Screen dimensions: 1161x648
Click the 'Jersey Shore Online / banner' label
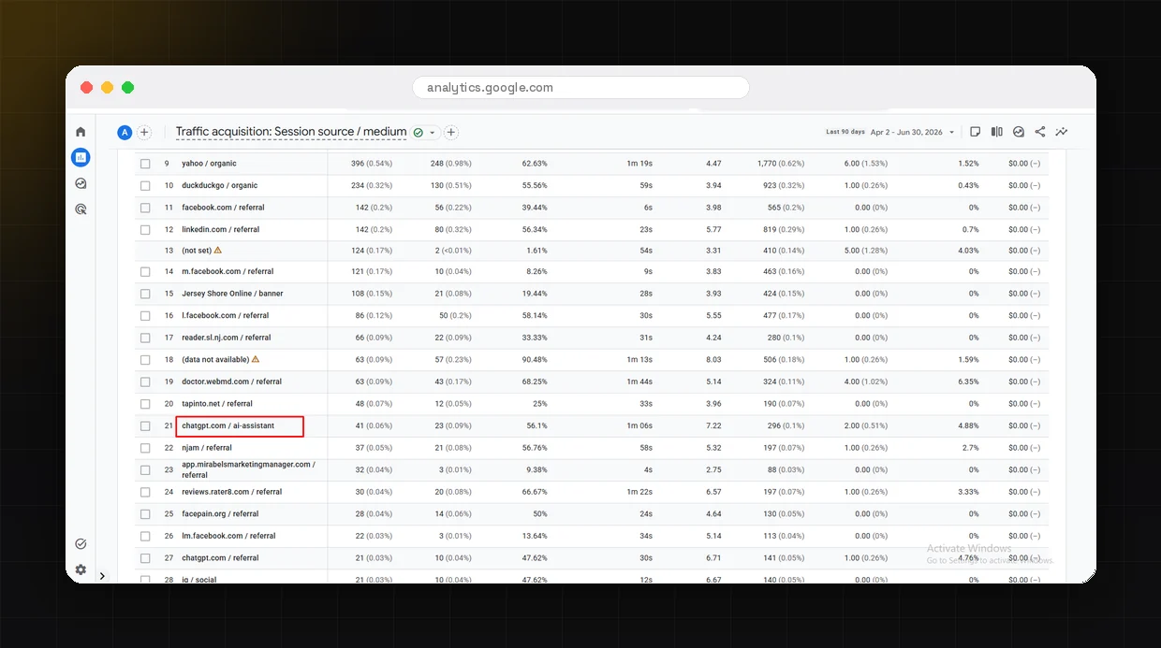click(232, 294)
